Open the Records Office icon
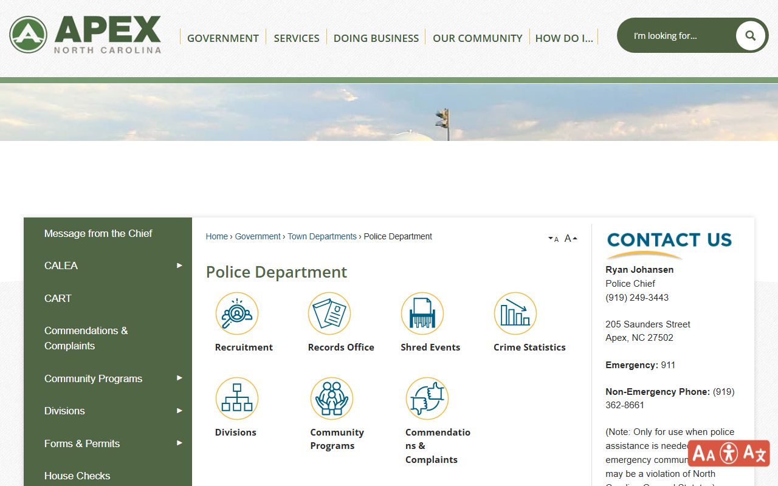 pos(329,313)
